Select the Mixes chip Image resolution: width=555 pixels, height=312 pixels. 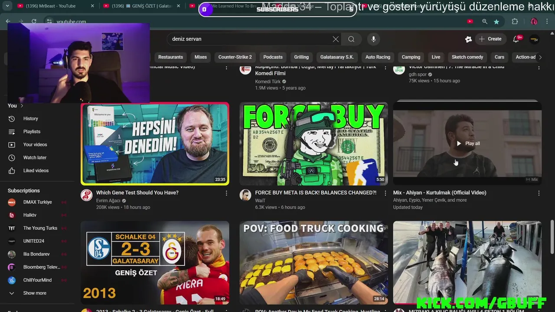pos(201,57)
